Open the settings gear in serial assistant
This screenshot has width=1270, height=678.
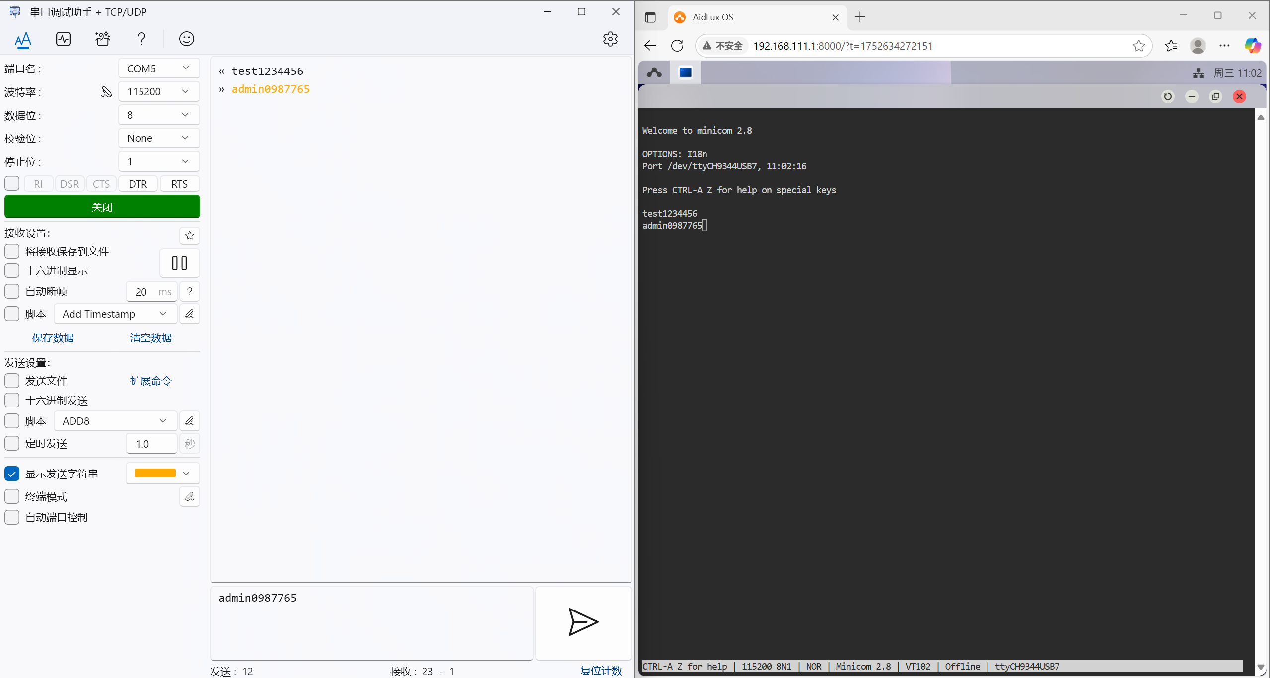click(x=610, y=39)
